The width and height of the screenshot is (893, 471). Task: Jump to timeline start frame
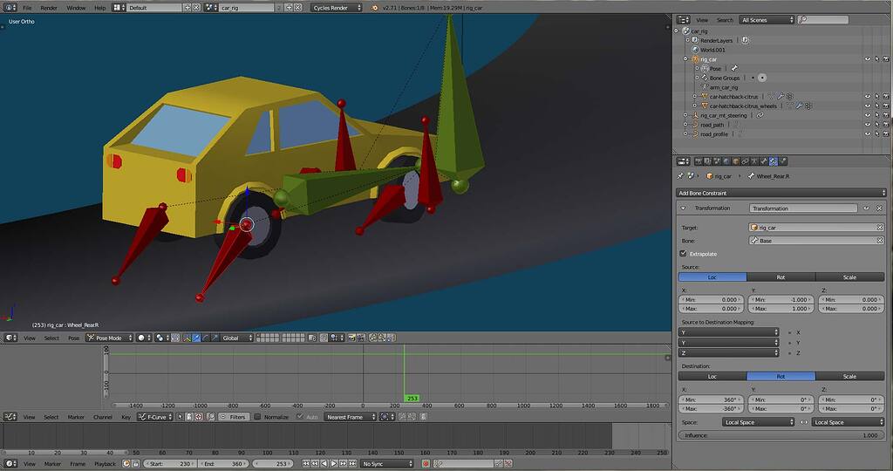(306, 464)
